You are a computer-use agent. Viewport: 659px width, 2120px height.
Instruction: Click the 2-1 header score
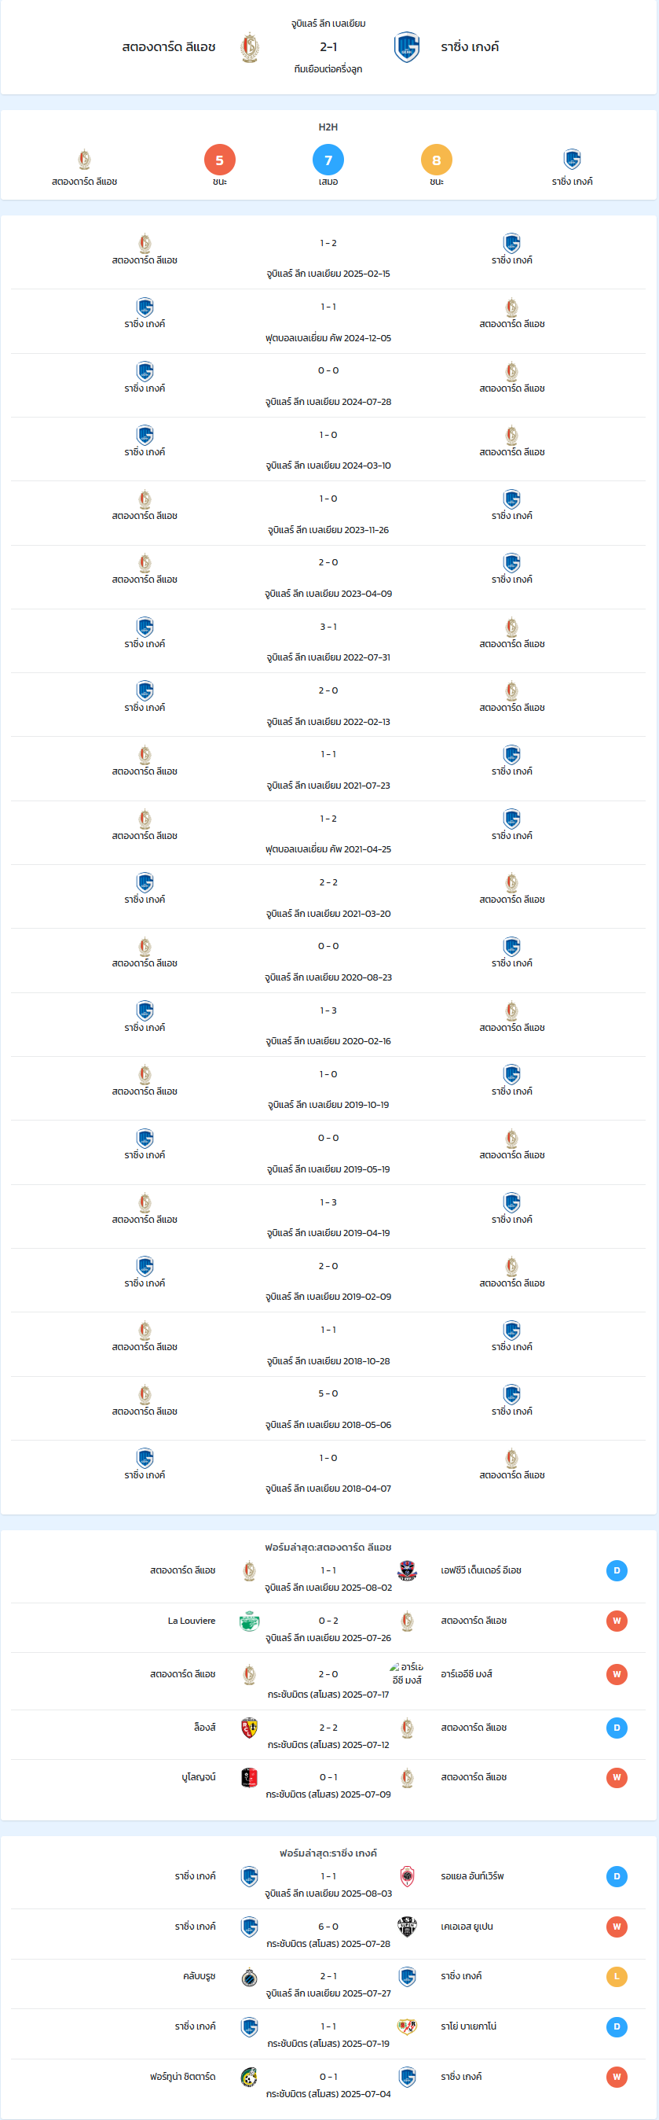coord(328,47)
